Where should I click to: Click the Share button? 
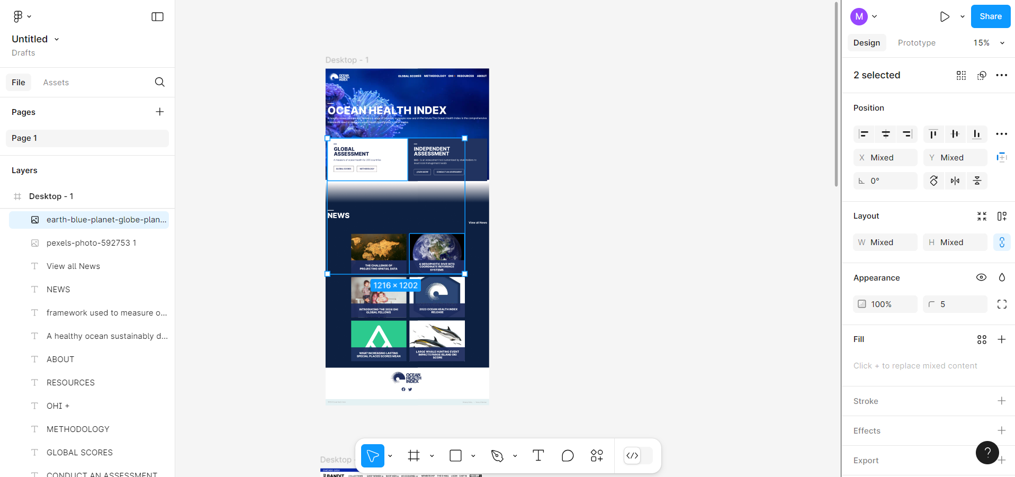[991, 16]
